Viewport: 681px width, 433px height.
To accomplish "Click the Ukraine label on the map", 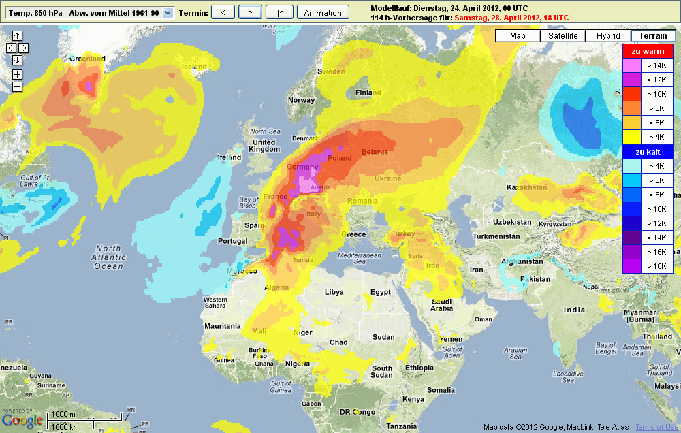I will pyautogui.click(x=388, y=178).
